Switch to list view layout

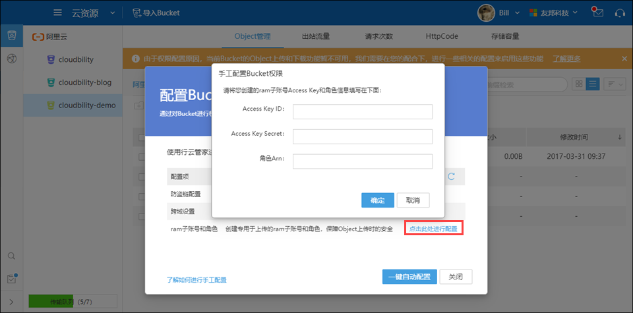coord(592,84)
